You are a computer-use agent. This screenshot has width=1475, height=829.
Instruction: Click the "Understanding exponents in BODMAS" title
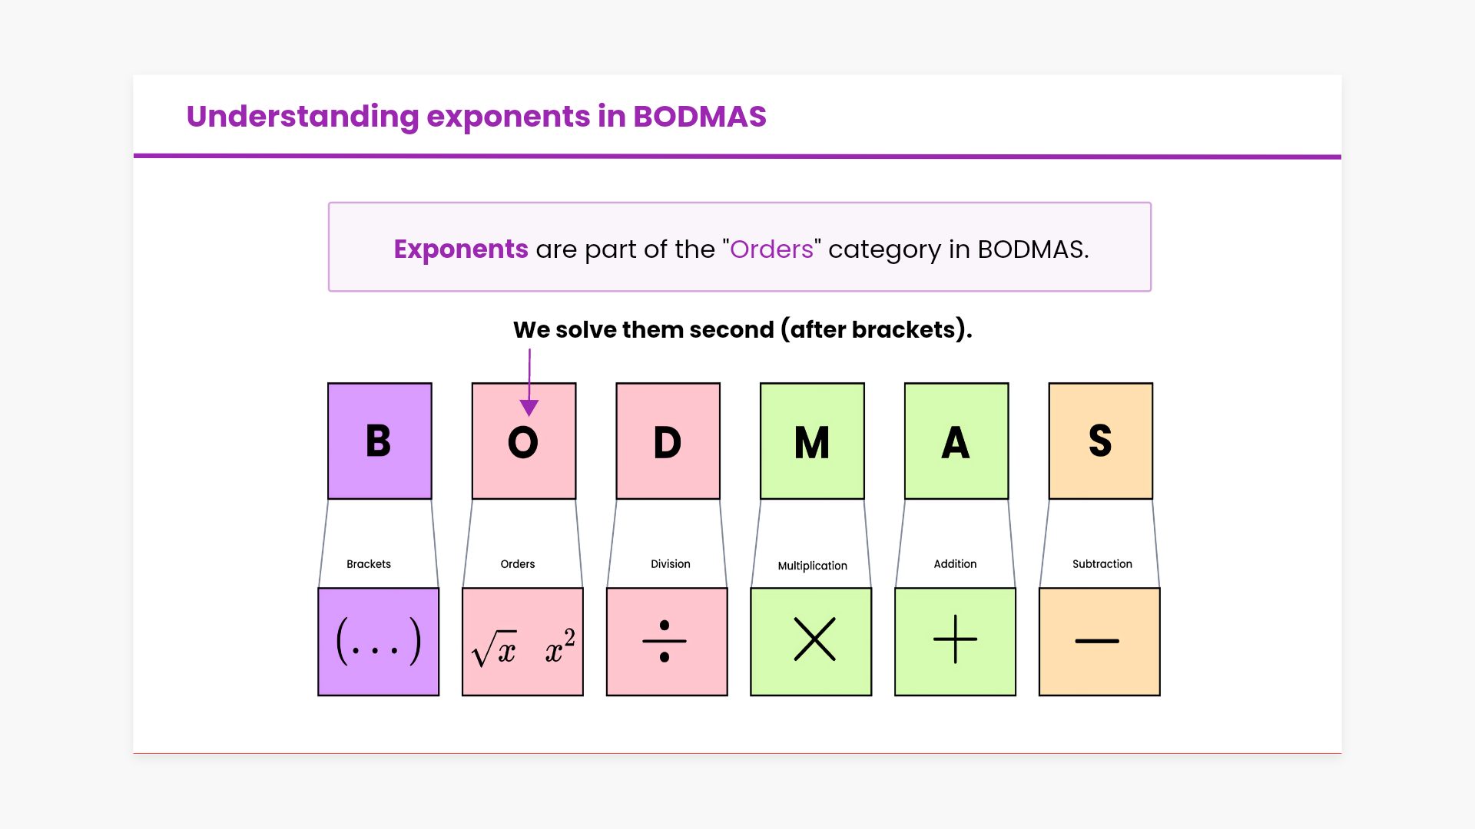coord(476,117)
